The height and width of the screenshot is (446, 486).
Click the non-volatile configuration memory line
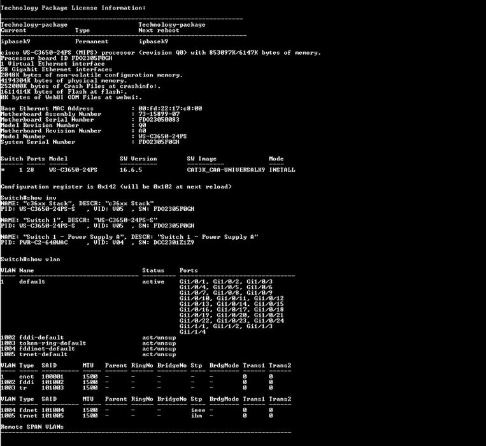pos(92,75)
